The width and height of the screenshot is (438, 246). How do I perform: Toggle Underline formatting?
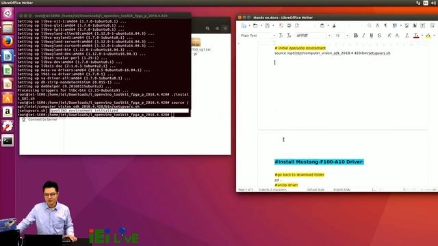[x=371, y=36]
